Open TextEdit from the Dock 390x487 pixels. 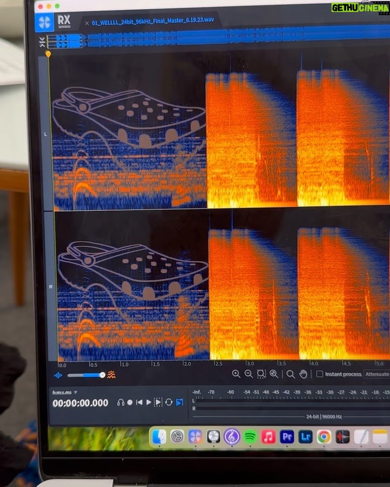coord(361,437)
